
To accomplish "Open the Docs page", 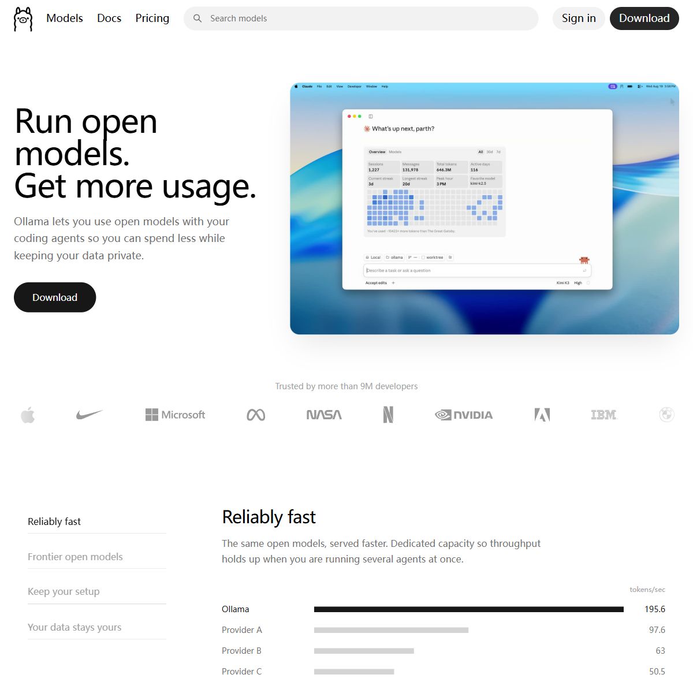I will 109,18.
